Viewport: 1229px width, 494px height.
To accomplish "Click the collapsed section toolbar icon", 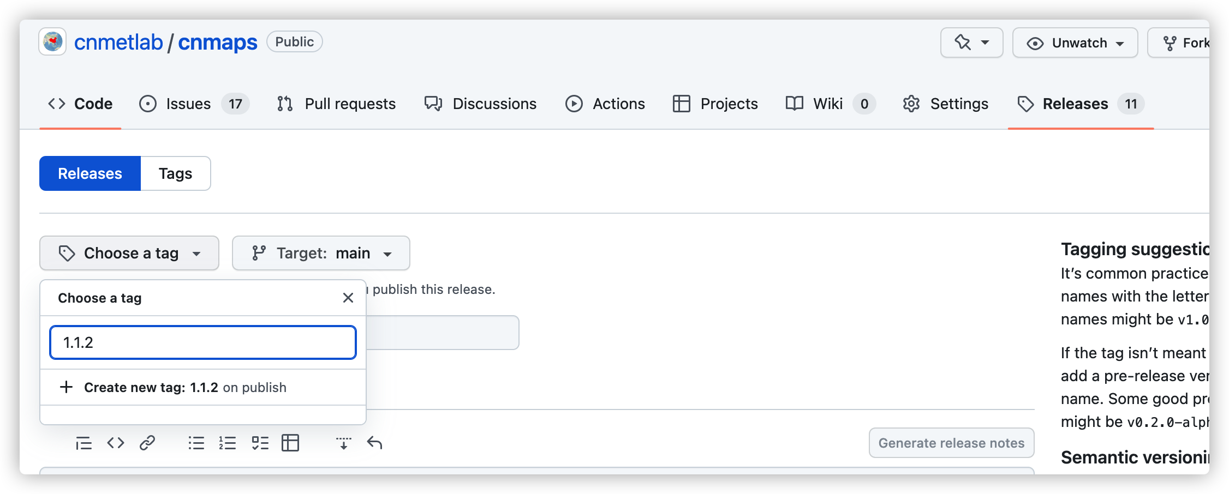I will coord(343,443).
